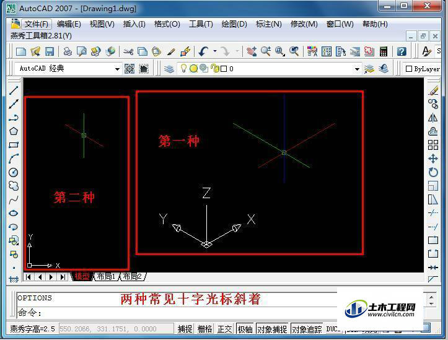Switch to the 布局2 tab
The height and width of the screenshot is (340, 448).
pyautogui.click(x=132, y=276)
